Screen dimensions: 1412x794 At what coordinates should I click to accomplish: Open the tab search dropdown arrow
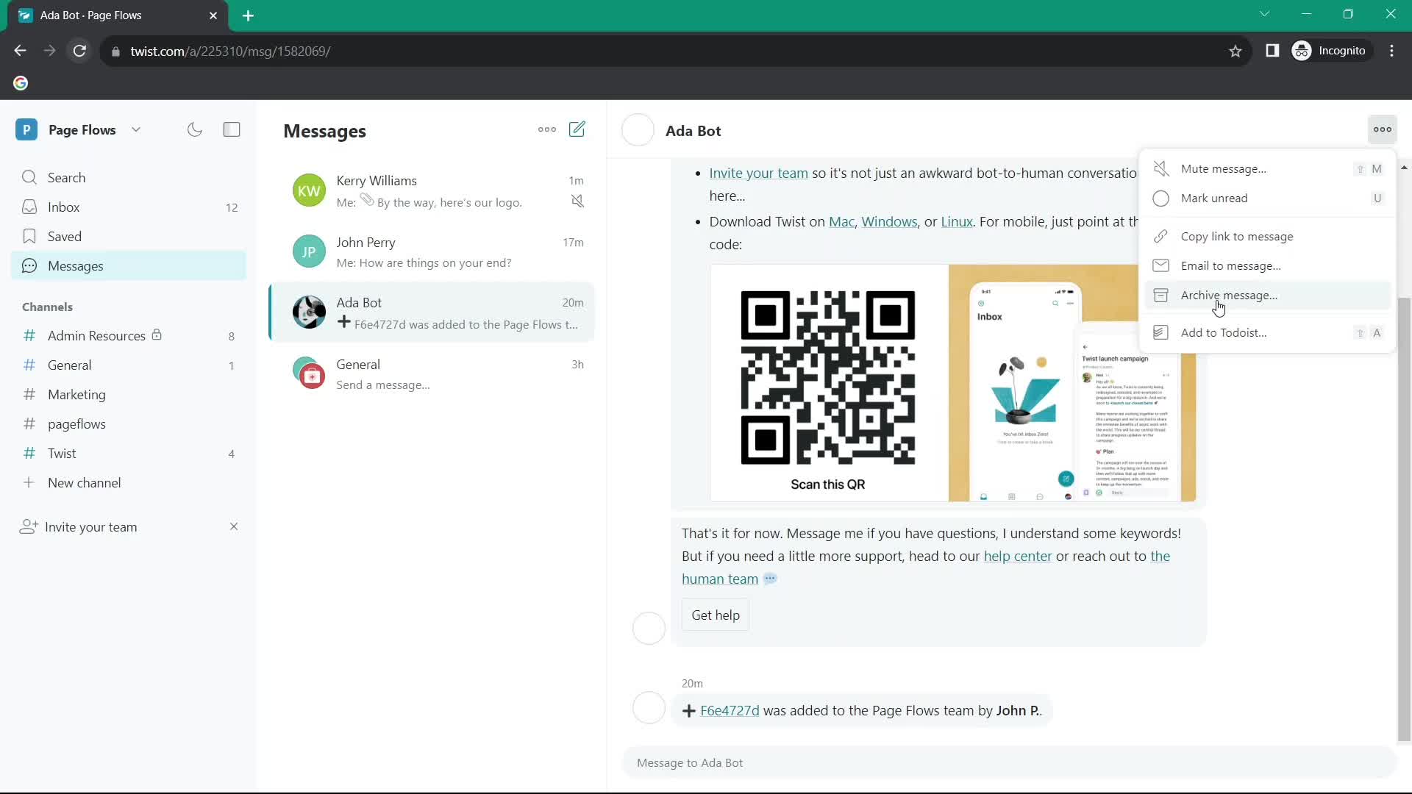coord(1264,14)
